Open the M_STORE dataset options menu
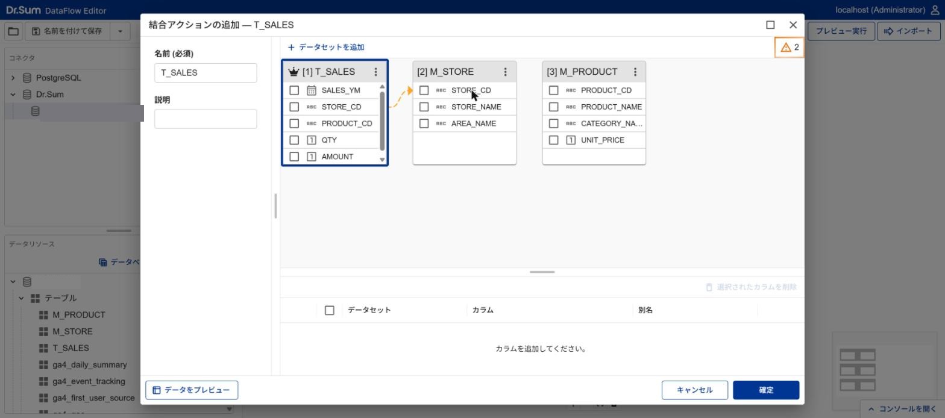This screenshot has height=418, width=945. (505, 72)
